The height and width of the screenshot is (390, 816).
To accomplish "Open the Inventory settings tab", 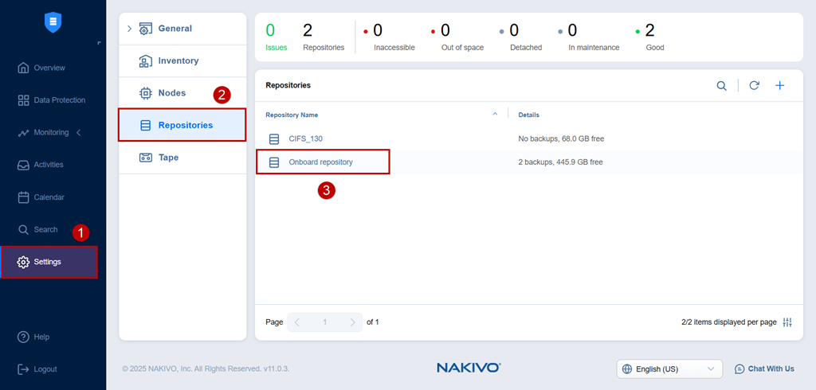I will click(x=182, y=60).
